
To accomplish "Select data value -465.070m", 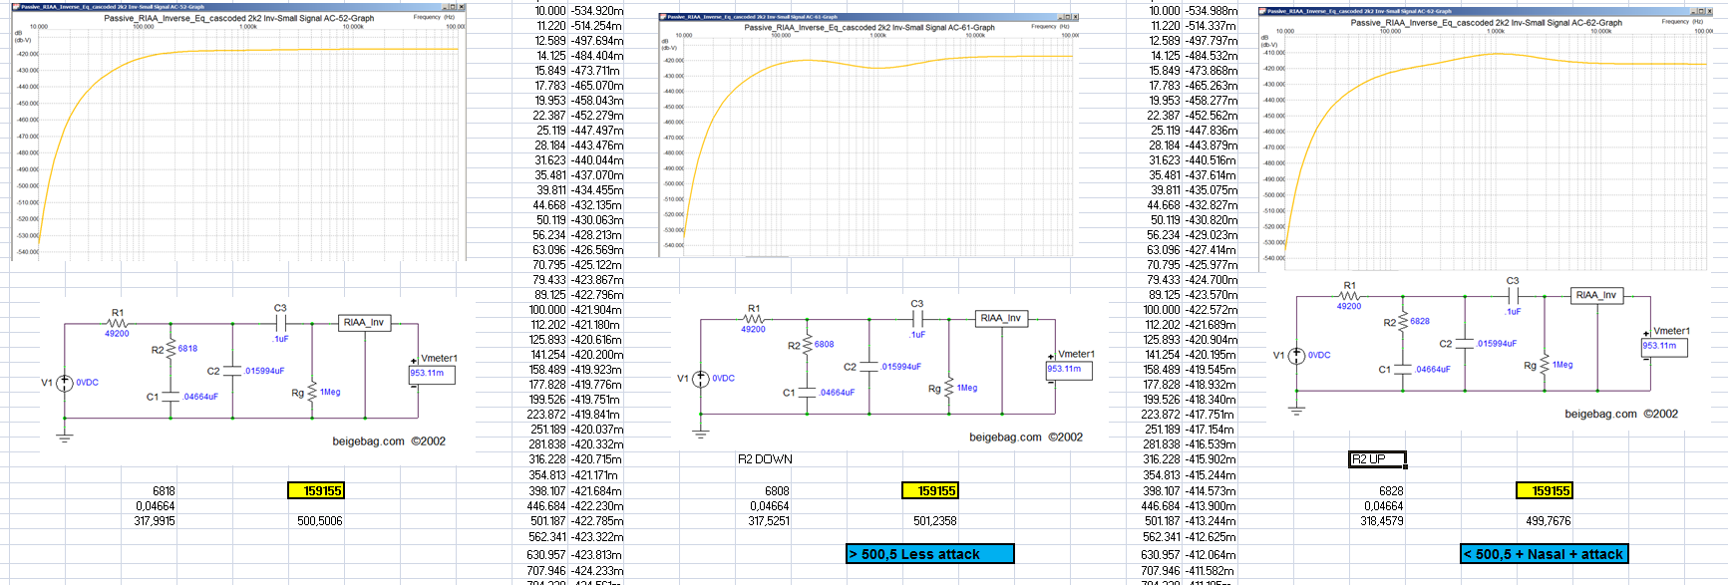I will [x=597, y=86].
